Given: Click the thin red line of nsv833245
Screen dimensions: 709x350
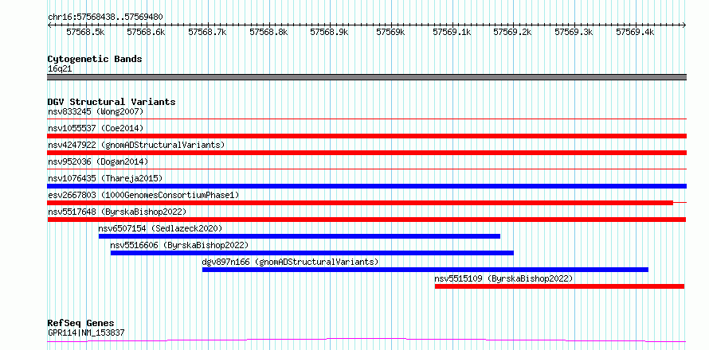Looking at the screenshot, I should [366, 119].
